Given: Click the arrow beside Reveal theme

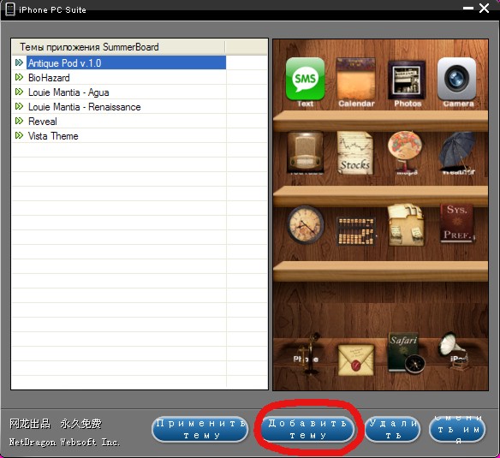Looking at the screenshot, I should click(x=19, y=121).
